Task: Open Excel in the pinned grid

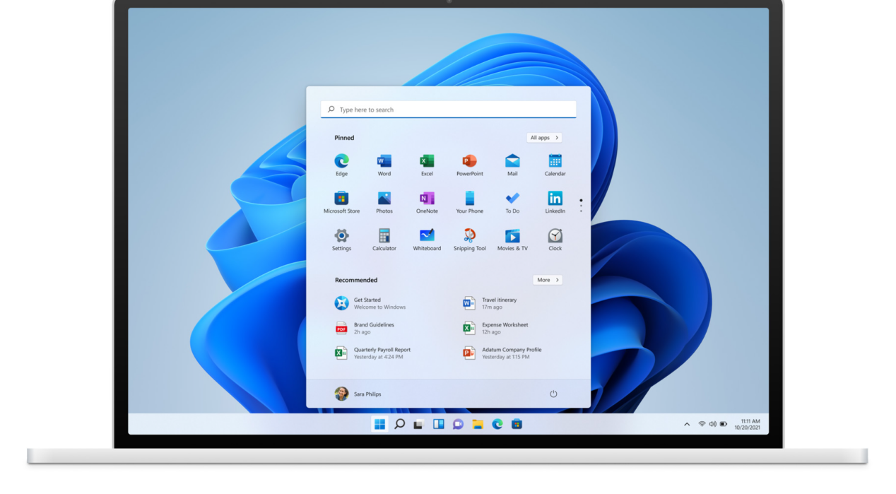Action: pyautogui.click(x=427, y=165)
